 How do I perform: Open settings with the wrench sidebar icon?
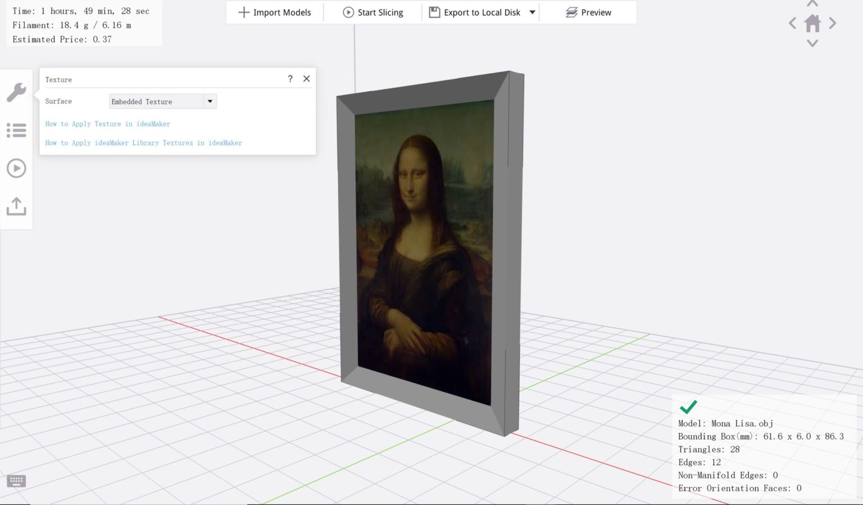pos(16,92)
